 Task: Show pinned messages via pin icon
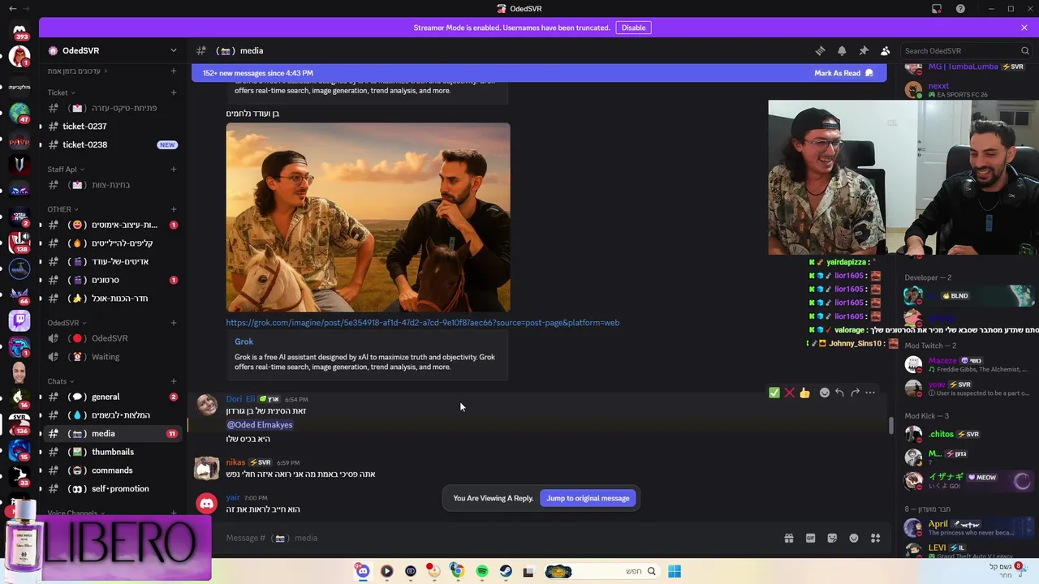[x=864, y=50]
